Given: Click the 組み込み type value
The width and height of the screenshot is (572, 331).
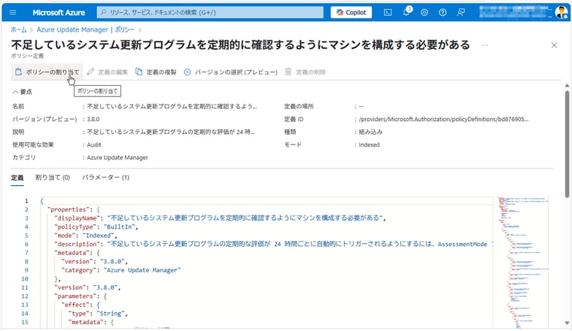Looking at the screenshot, I should [370, 132].
